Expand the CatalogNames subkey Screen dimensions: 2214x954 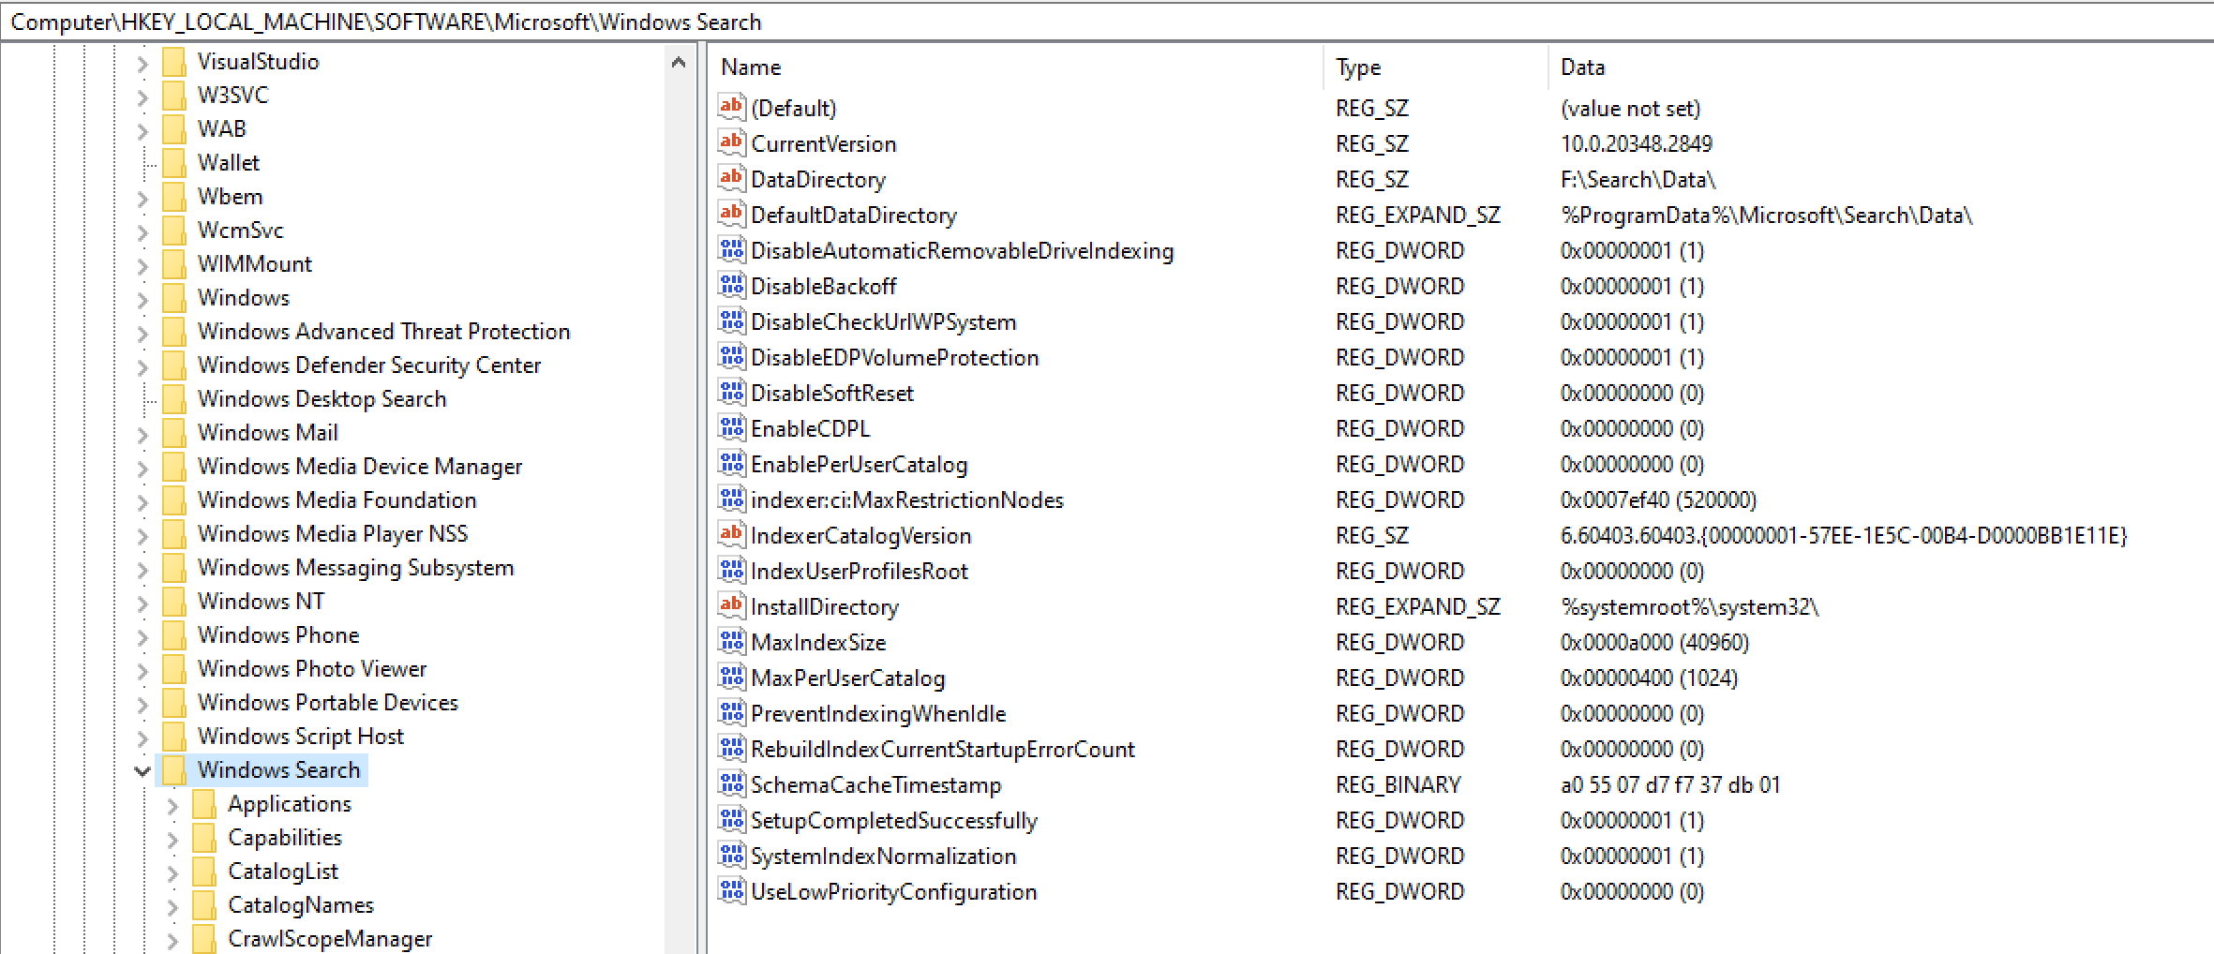(x=172, y=906)
